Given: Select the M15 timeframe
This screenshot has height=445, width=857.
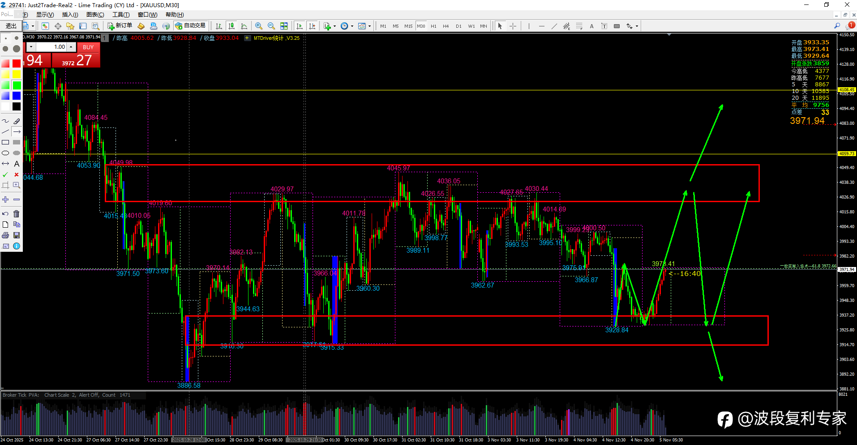Looking at the screenshot, I should [x=408, y=26].
